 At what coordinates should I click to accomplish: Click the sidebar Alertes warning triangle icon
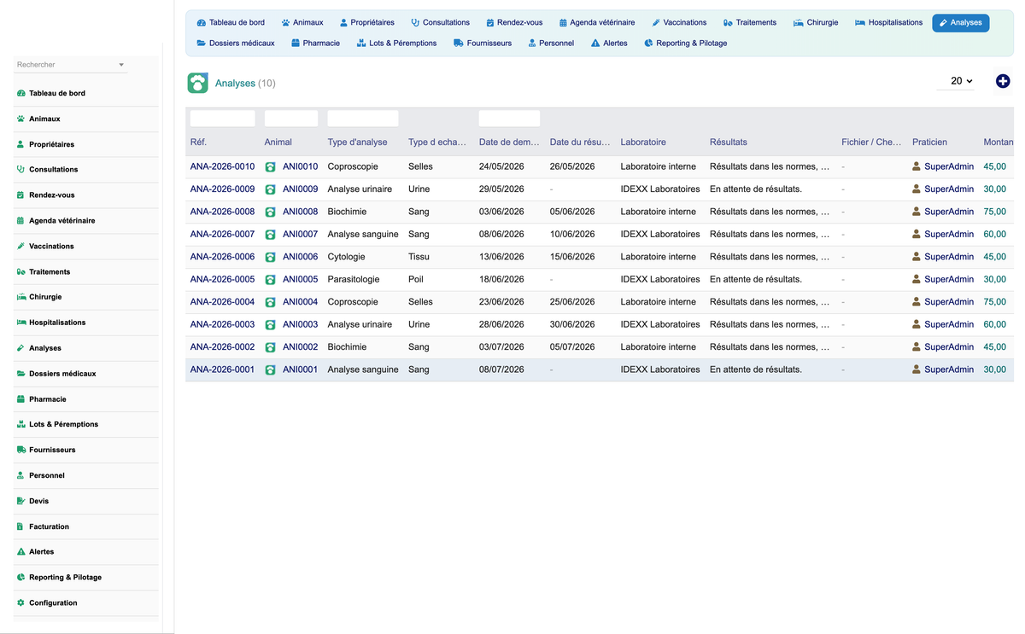(20, 552)
